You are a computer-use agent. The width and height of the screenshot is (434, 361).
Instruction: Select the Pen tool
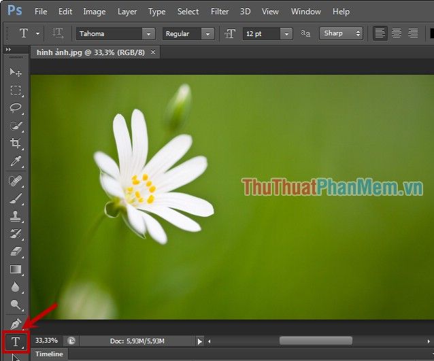pyautogui.click(x=16, y=324)
